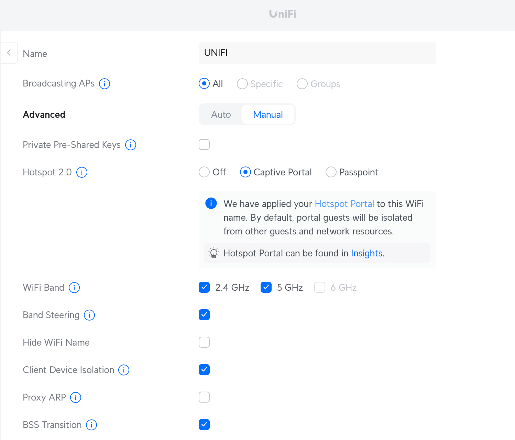515x440 pixels.
Task: Select Specific broadcasting APs option
Action: (x=242, y=84)
